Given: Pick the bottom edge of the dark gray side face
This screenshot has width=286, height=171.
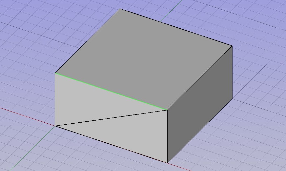Looking at the screenshot, I should (x=200, y=131).
